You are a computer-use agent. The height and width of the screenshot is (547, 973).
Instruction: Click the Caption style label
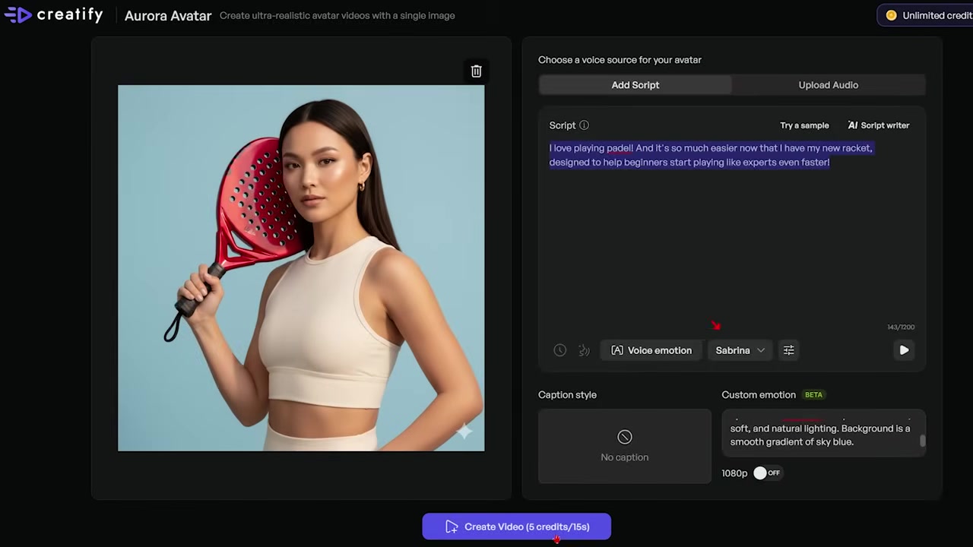click(x=567, y=395)
